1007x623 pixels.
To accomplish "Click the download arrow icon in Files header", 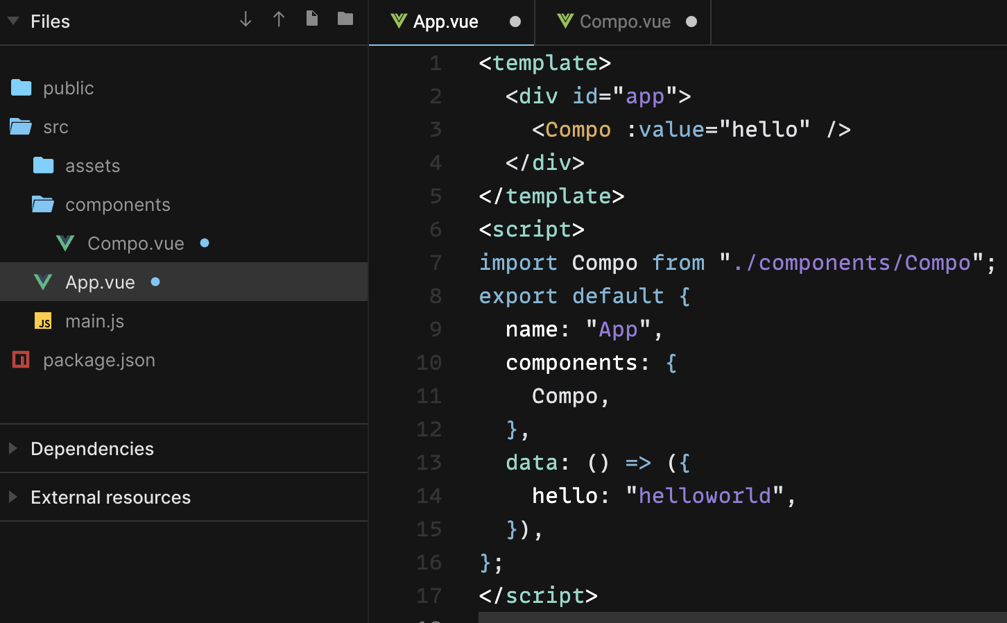I will coord(246,19).
